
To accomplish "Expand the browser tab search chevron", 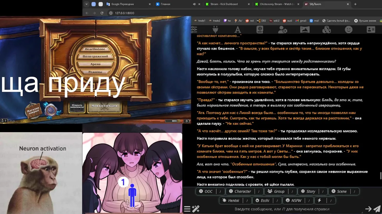I will pyautogui.click(x=87, y=4).
